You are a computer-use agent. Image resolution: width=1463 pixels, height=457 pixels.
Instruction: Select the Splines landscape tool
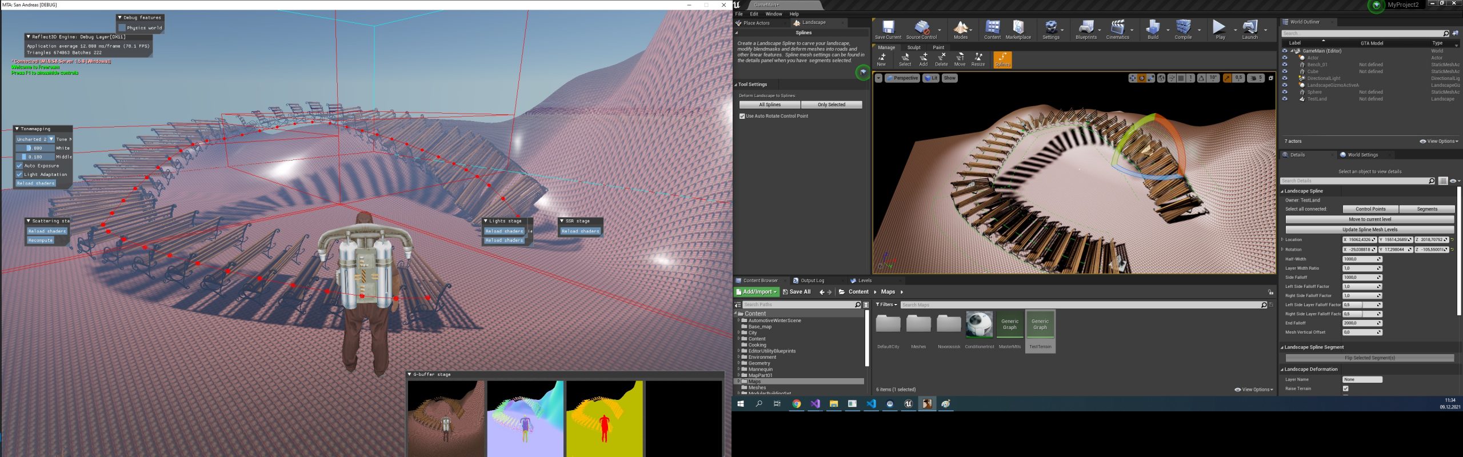tap(1002, 59)
